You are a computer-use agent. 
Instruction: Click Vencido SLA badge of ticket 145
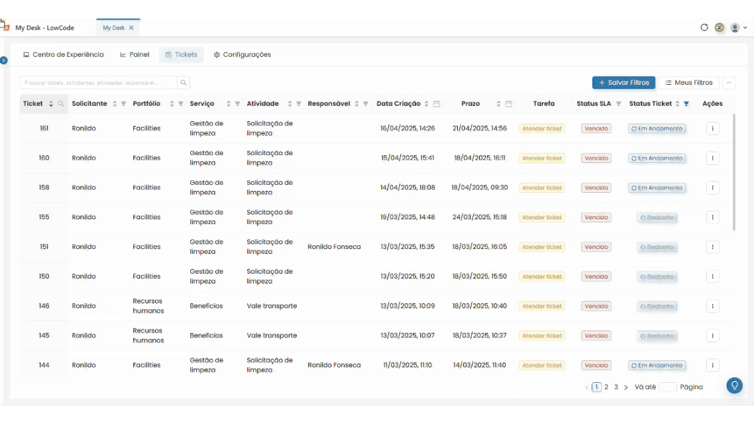click(x=596, y=336)
